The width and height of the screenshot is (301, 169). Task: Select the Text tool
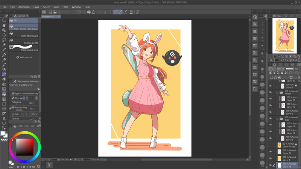pos(4,118)
